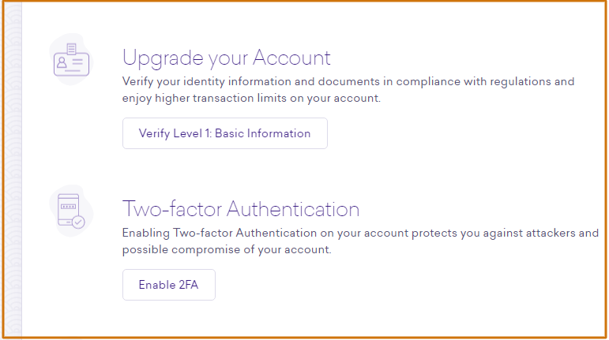Click the document clip atop the ID card icon
The image size is (609, 340).
(x=71, y=49)
